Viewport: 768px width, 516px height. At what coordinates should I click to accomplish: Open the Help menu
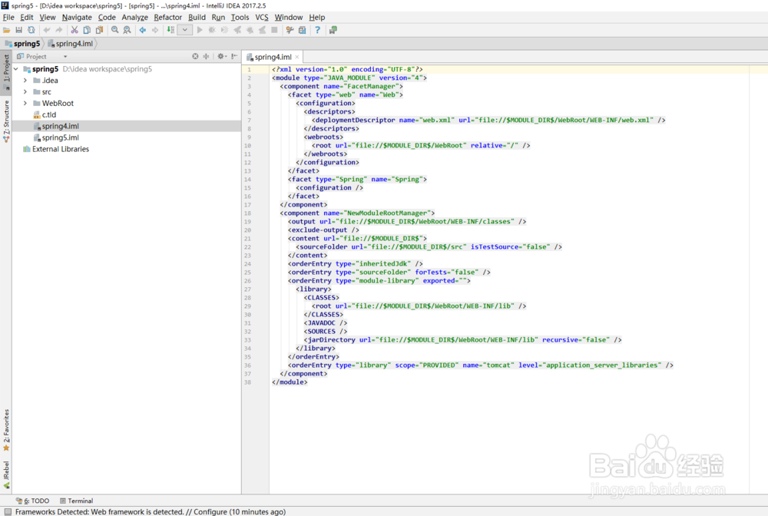click(x=317, y=17)
